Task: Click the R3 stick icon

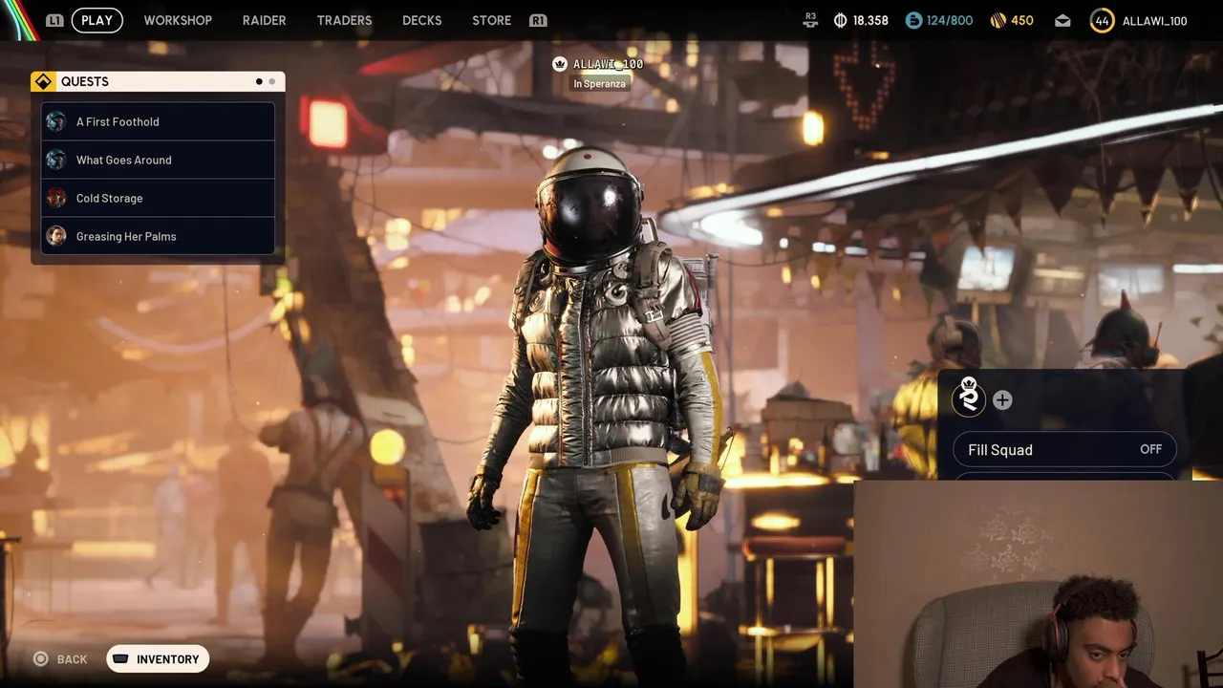Action: [810, 20]
